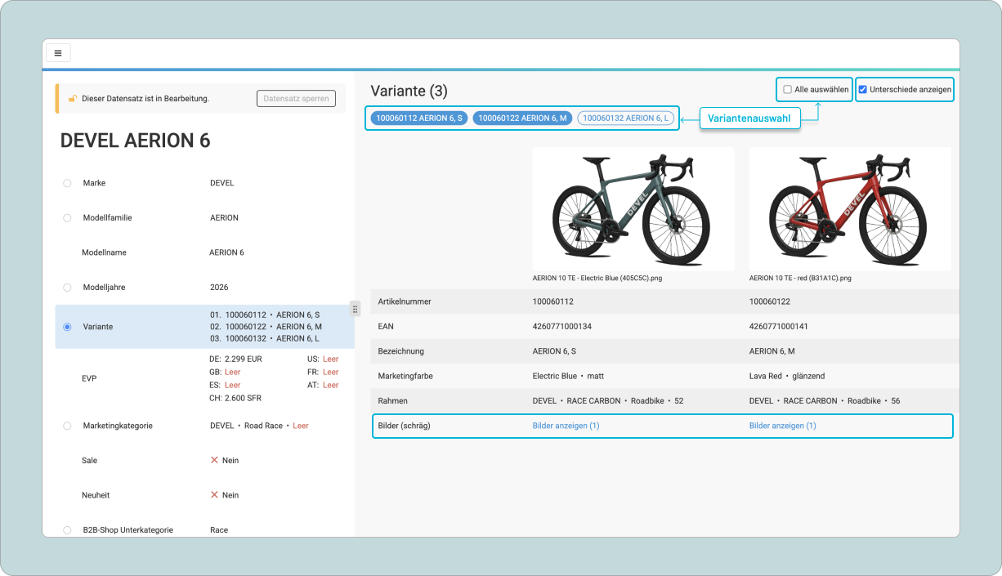The width and height of the screenshot is (1002, 576).
Task: Check the Alle auswählen checkbox
Action: click(787, 89)
